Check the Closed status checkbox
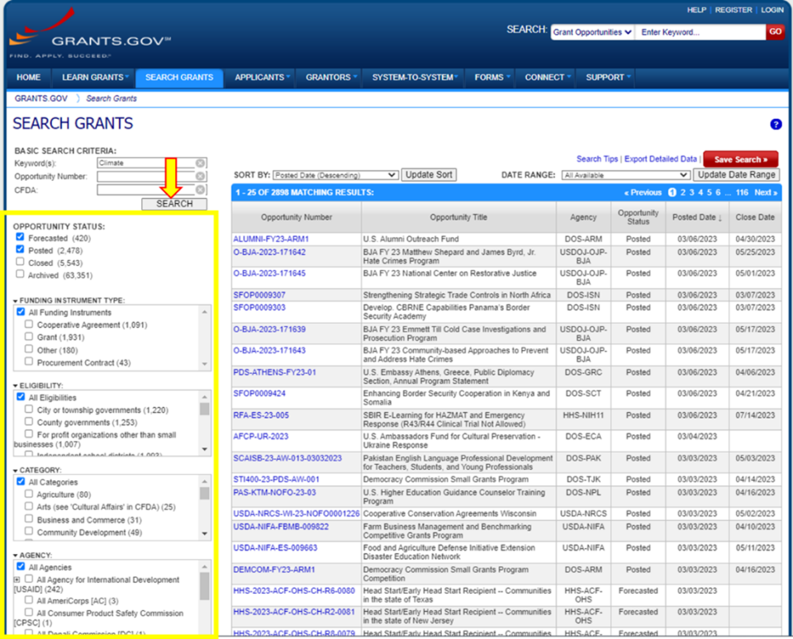 pyautogui.click(x=20, y=262)
